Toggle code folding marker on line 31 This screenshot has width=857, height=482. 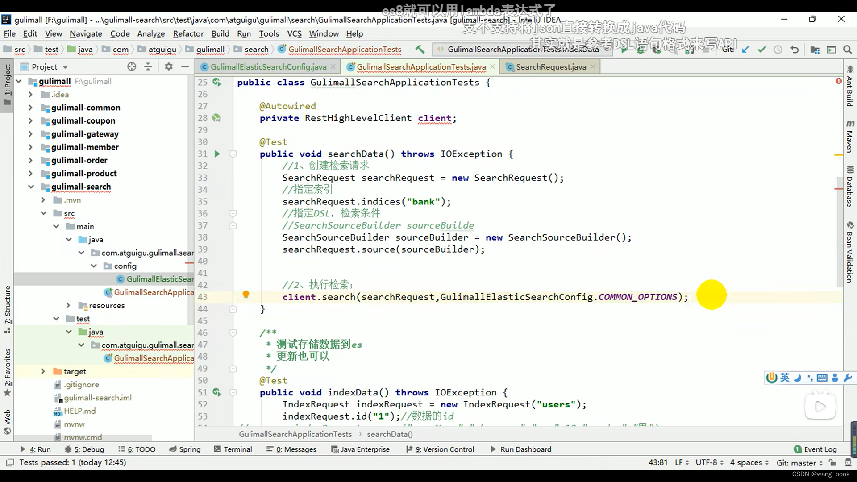[x=233, y=154]
